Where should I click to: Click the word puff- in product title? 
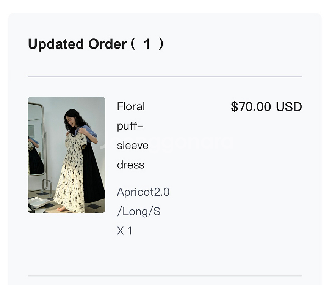[130, 126]
